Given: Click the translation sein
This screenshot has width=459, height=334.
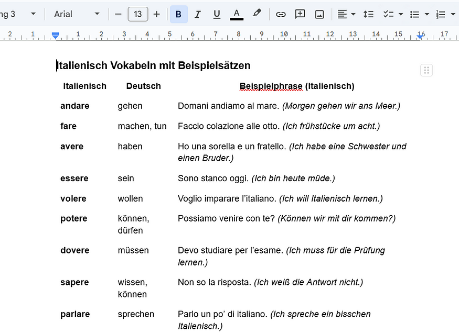Looking at the screenshot, I should click(x=126, y=178).
